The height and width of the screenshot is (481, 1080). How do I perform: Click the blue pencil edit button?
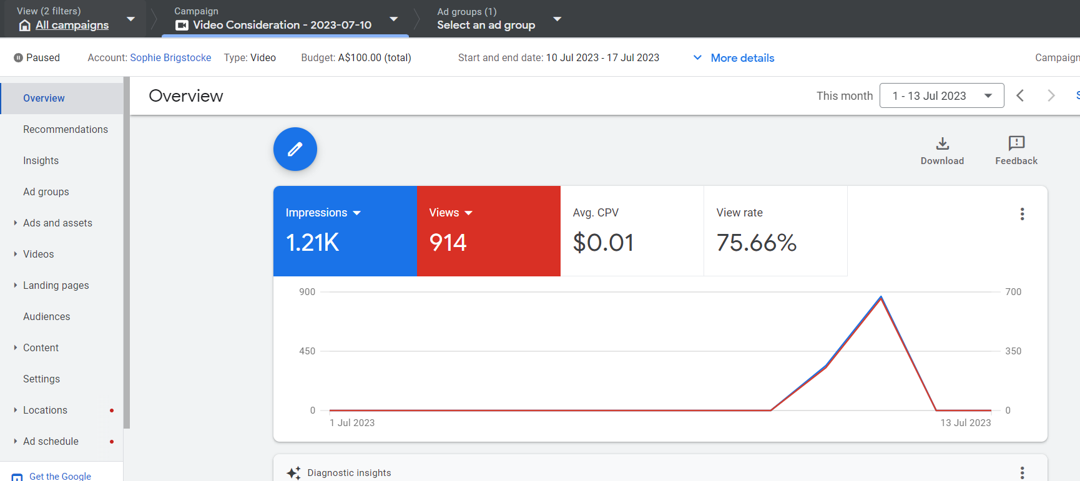tap(295, 149)
